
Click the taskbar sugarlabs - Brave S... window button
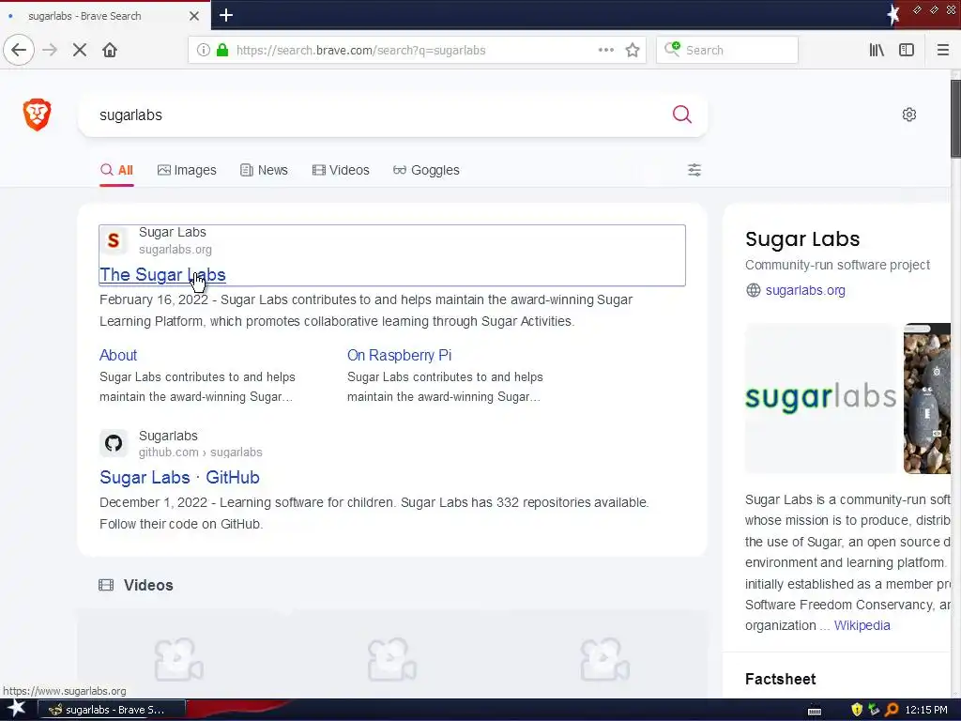tap(113, 710)
